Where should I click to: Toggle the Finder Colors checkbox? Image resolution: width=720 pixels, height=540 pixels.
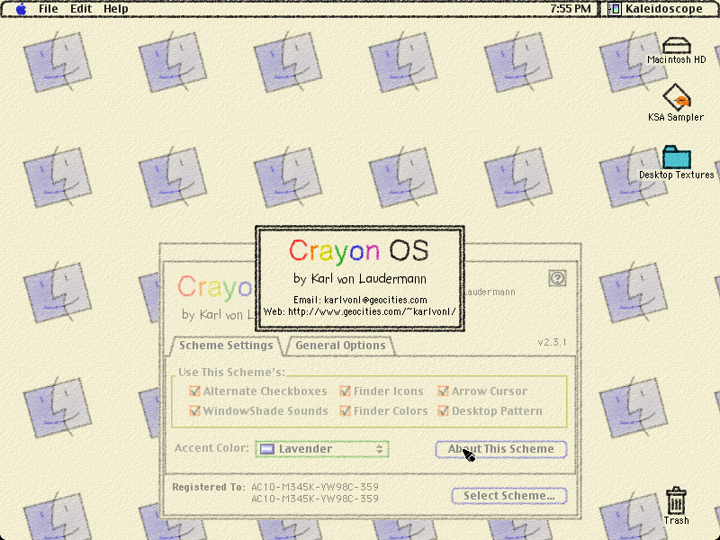coord(345,410)
